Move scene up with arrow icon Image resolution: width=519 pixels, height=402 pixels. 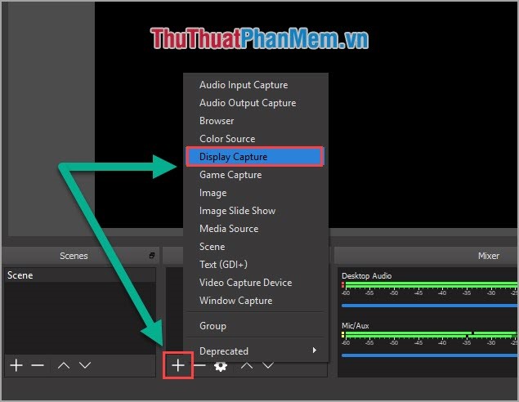(x=64, y=365)
